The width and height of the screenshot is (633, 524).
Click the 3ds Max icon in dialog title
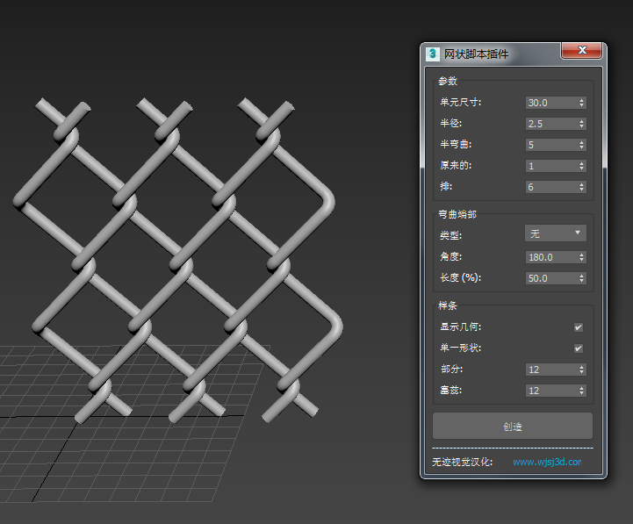coord(432,54)
